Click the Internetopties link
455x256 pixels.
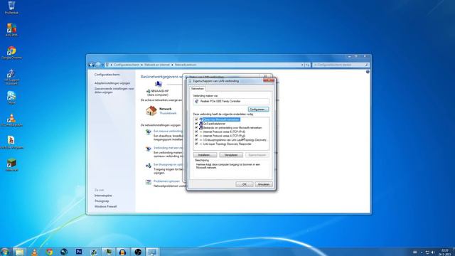pos(103,196)
